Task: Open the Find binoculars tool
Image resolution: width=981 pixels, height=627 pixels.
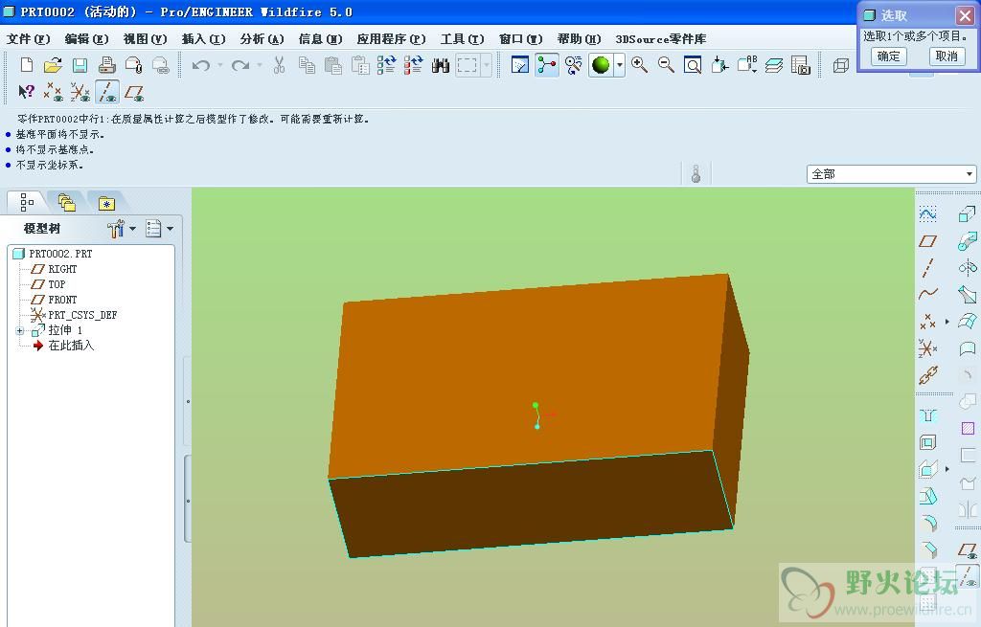Action: coord(441,65)
